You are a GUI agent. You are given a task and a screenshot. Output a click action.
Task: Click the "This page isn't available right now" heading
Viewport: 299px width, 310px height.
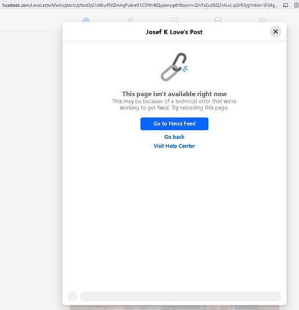click(174, 94)
